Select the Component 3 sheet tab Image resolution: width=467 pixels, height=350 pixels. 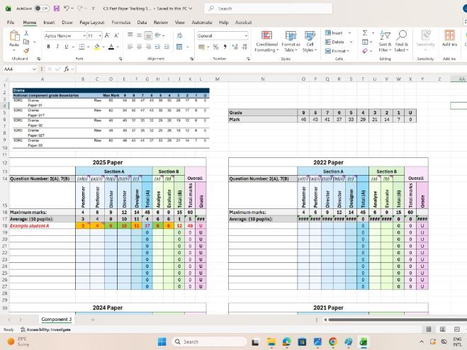pyautogui.click(x=56, y=320)
